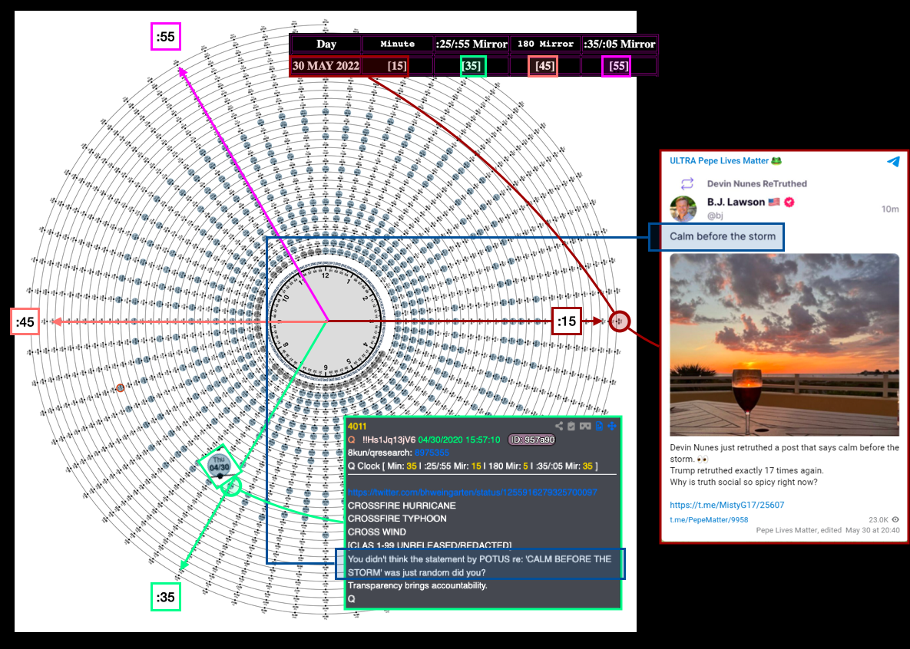This screenshot has width=910, height=649.
Task: Open the t.me/MistyG17/25607 link
Action: click(727, 506)
